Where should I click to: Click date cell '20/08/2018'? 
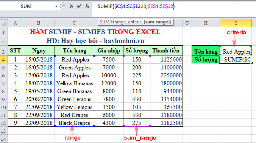click(x=39, y=99)
